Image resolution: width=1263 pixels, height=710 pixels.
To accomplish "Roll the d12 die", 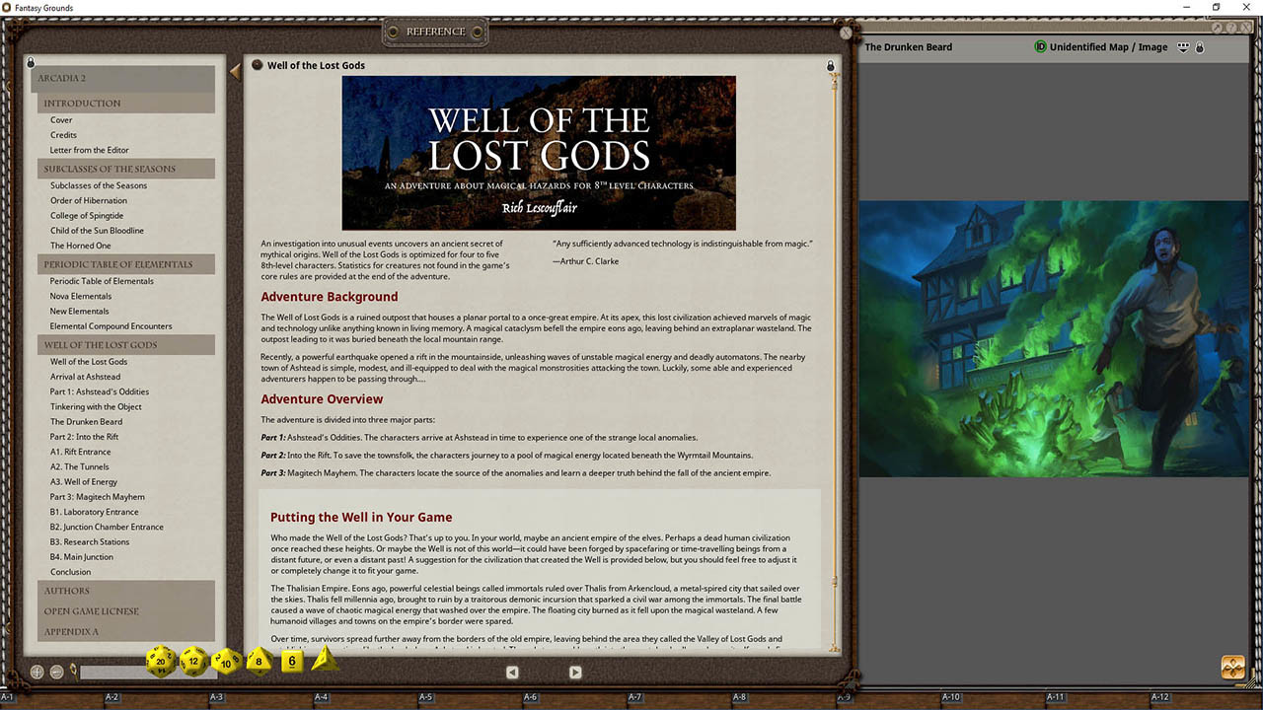I will point(193,661).
